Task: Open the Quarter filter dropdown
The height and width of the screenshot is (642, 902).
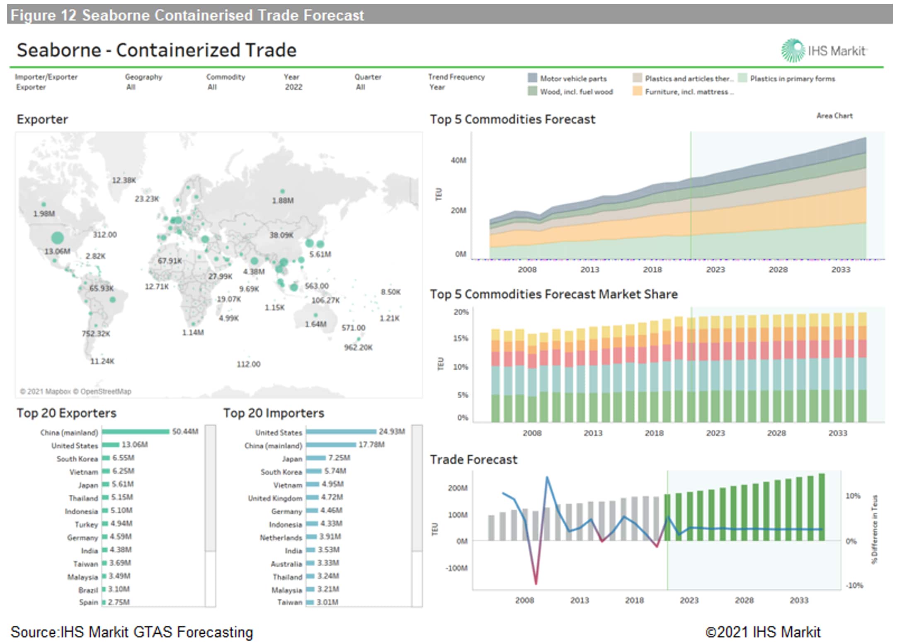Action: (x=361, y=87)
